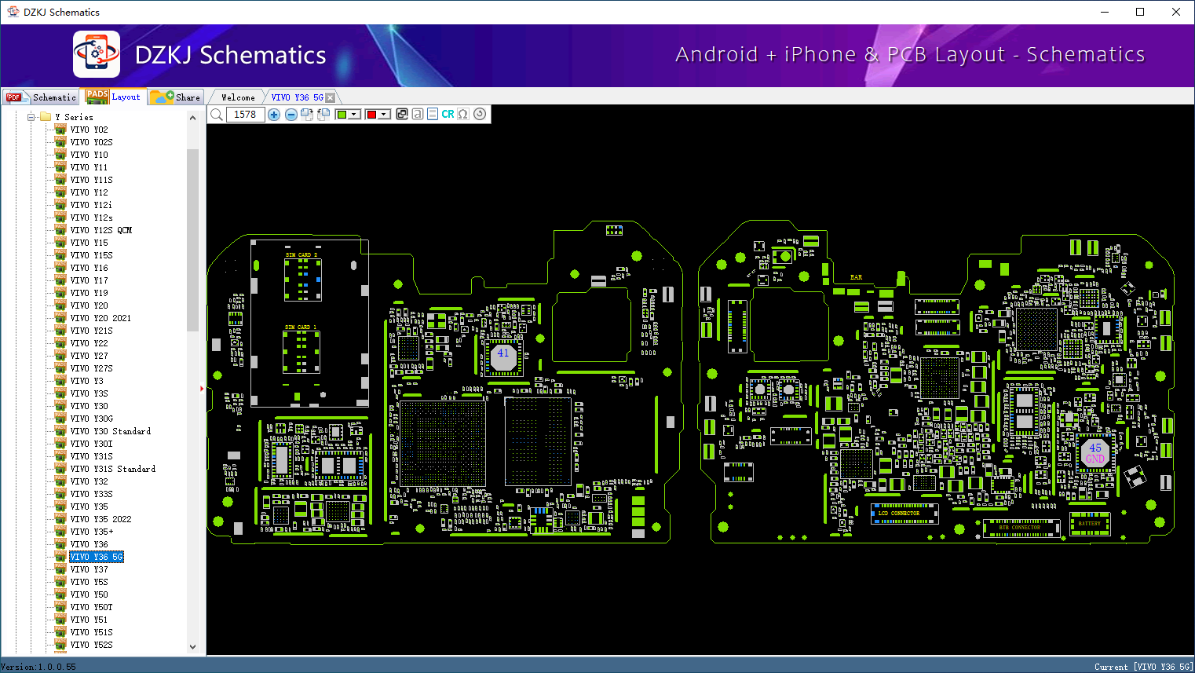Click the red color swatch
This screenshot has height=673, width=1195.
click(371, 115)
